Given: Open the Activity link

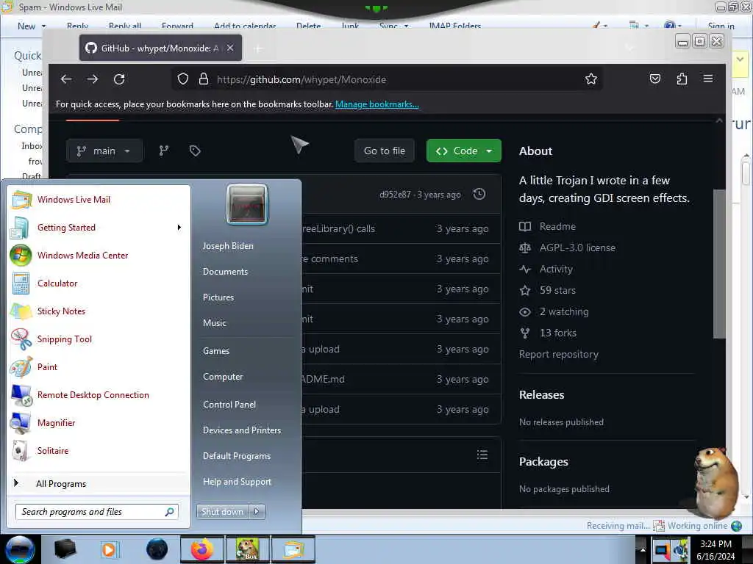Looking at the screenshot, I should (x=556, y=269).
